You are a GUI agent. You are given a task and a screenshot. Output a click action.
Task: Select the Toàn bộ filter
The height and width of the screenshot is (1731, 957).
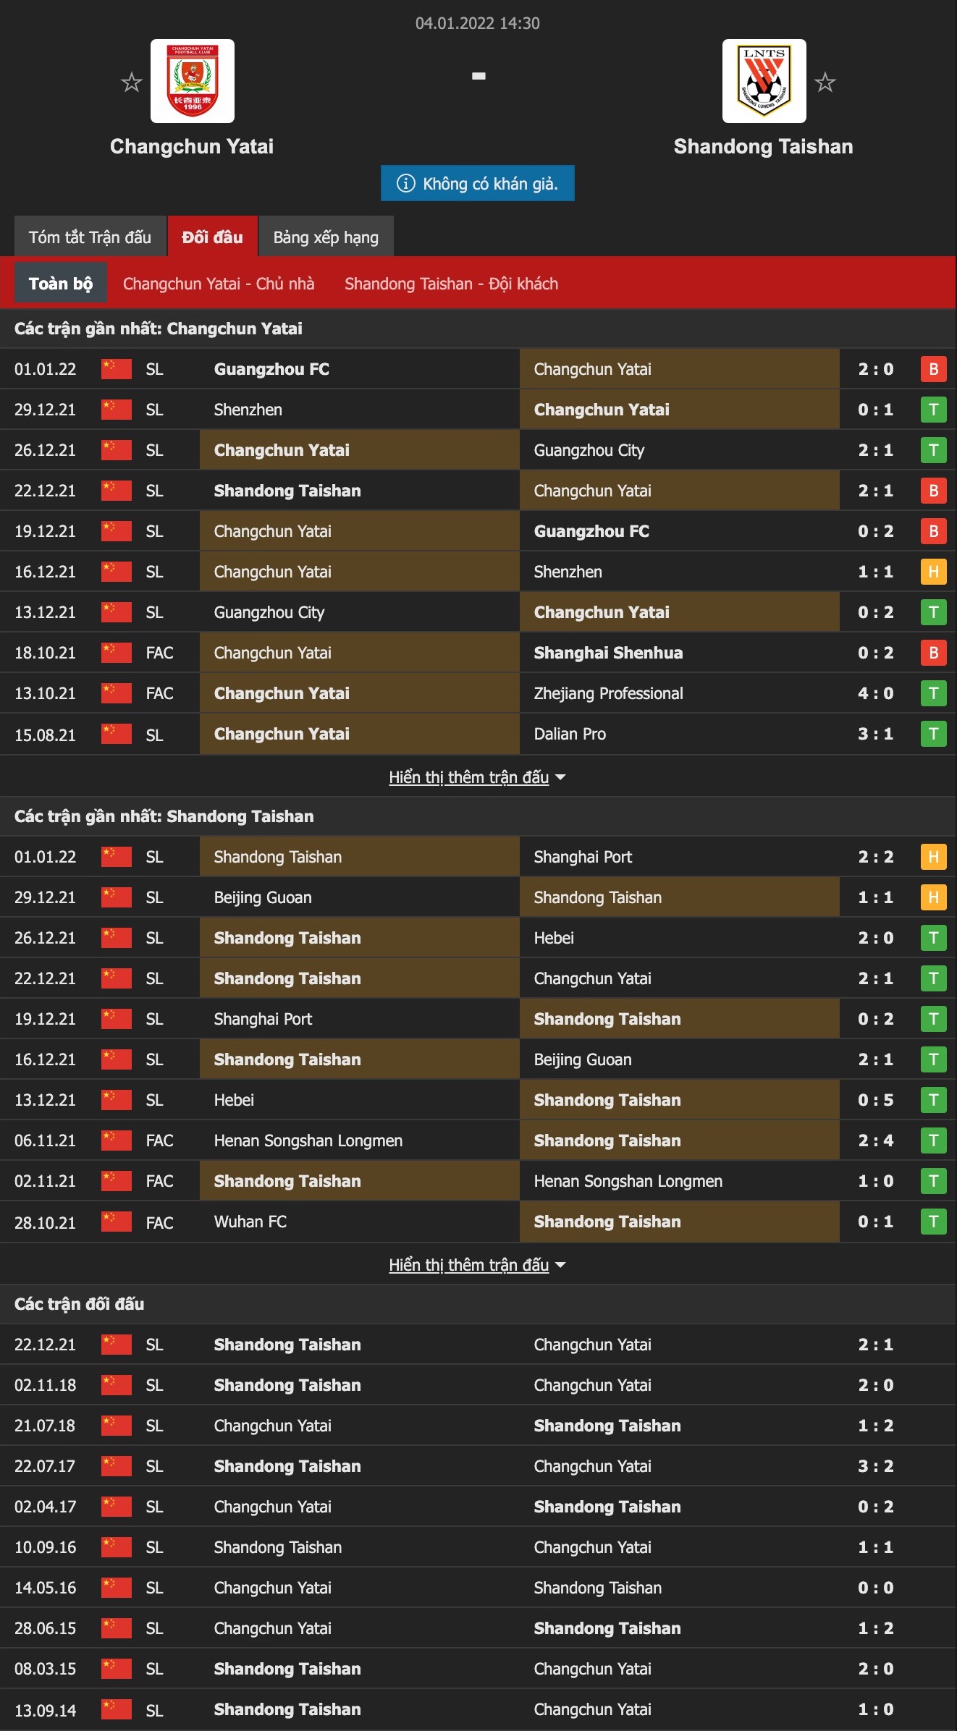(x=61, y=283)
